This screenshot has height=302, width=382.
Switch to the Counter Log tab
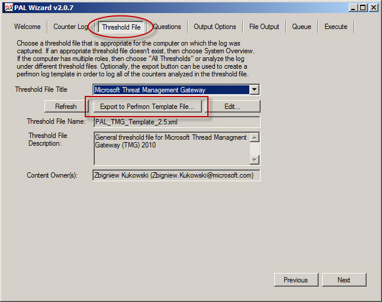pos(70,27)
